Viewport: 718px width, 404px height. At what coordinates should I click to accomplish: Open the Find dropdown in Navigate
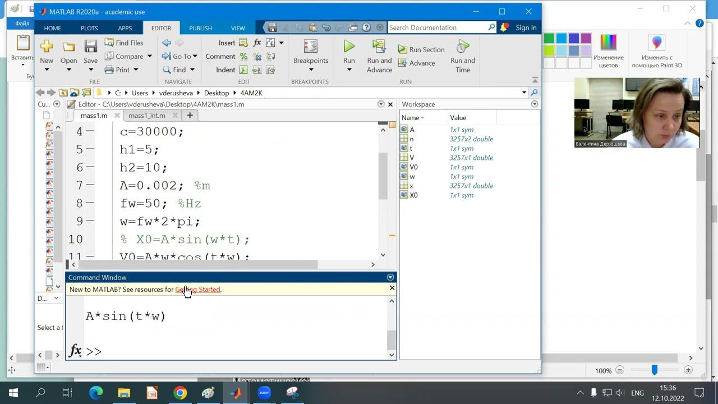coord(178,70)
